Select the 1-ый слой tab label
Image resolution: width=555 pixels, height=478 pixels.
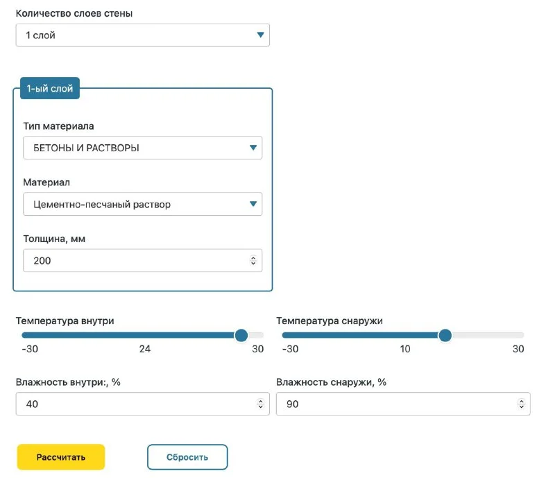[x=49, y=89]
